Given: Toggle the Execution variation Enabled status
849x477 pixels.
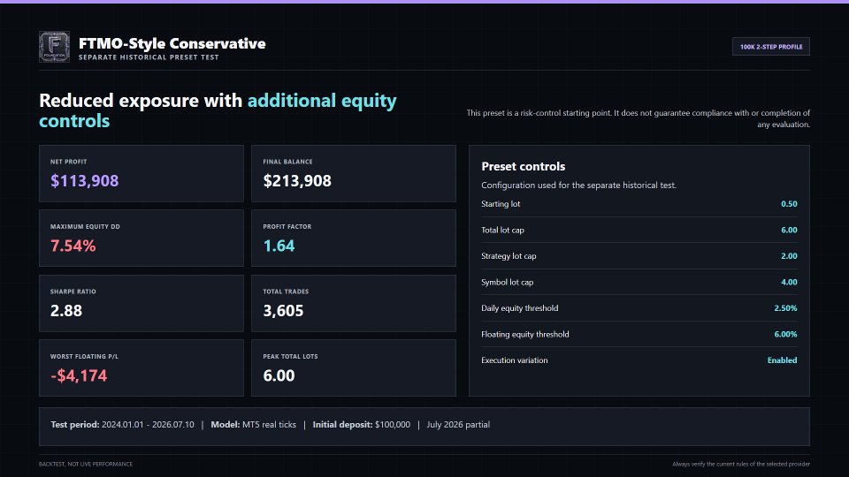Looking at the screenshot, I should tap(782, 360).
